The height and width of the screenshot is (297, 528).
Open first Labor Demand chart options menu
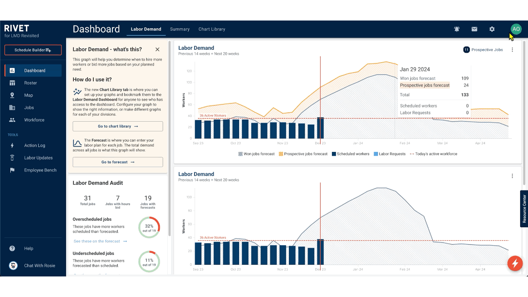point(512,50)
